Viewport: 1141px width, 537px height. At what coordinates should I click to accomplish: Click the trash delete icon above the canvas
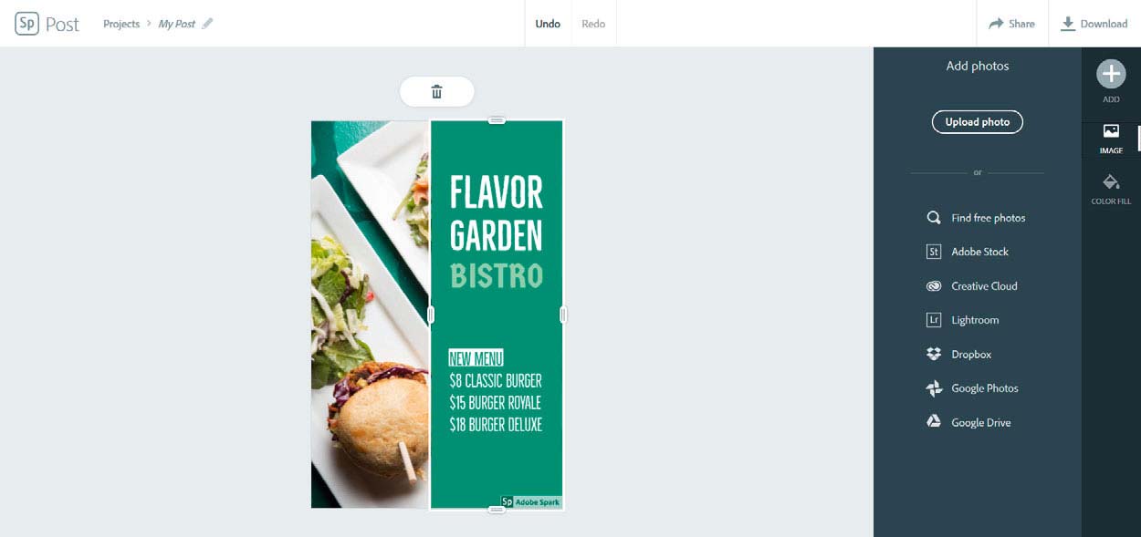[436, 91]
